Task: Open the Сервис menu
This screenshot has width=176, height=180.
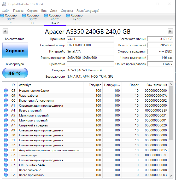Action: pyautogui.click(x=32, y=11)
